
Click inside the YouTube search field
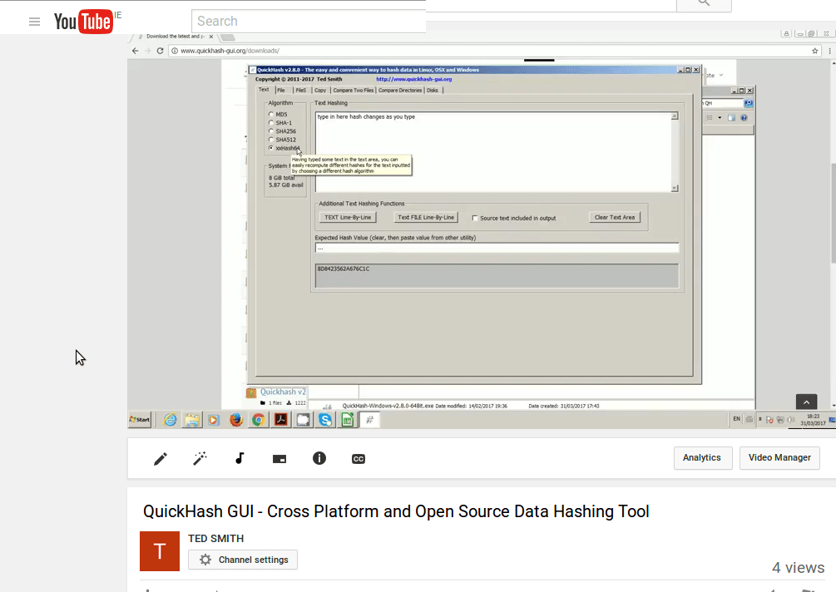(308, 21)
